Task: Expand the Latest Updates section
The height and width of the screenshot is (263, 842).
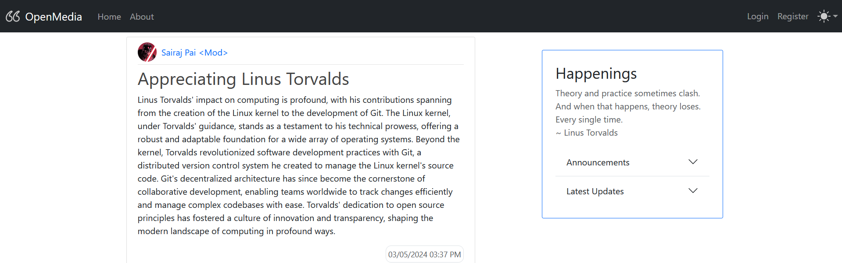Action: click(595, 191)
